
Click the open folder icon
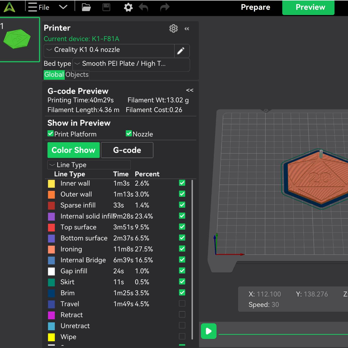point(86,7)
